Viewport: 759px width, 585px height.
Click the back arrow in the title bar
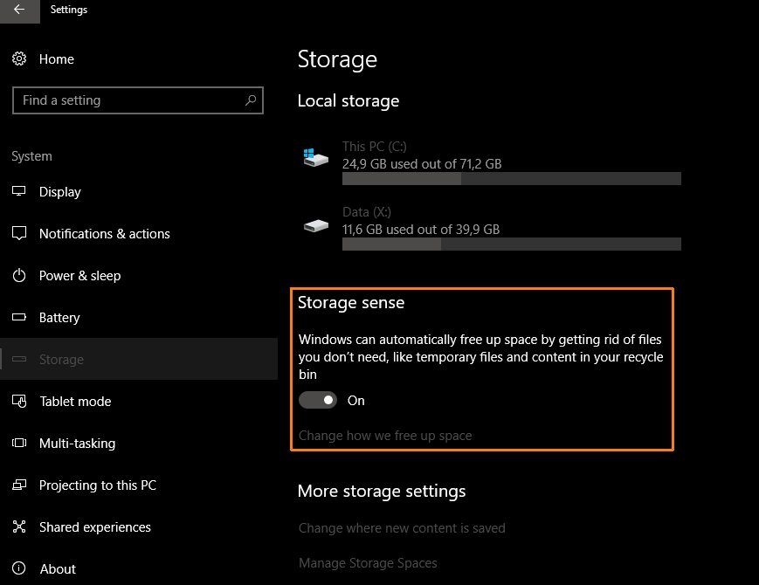(x=19, y=10)
